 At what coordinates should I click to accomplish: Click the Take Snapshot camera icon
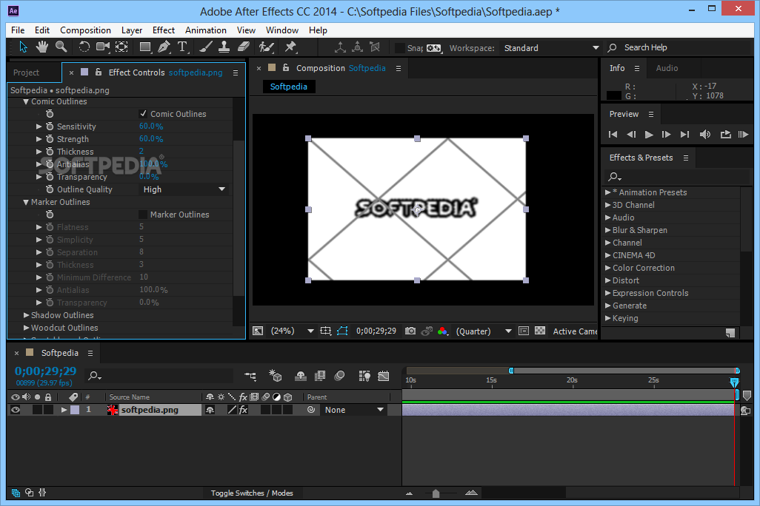(x=410, y=331)
